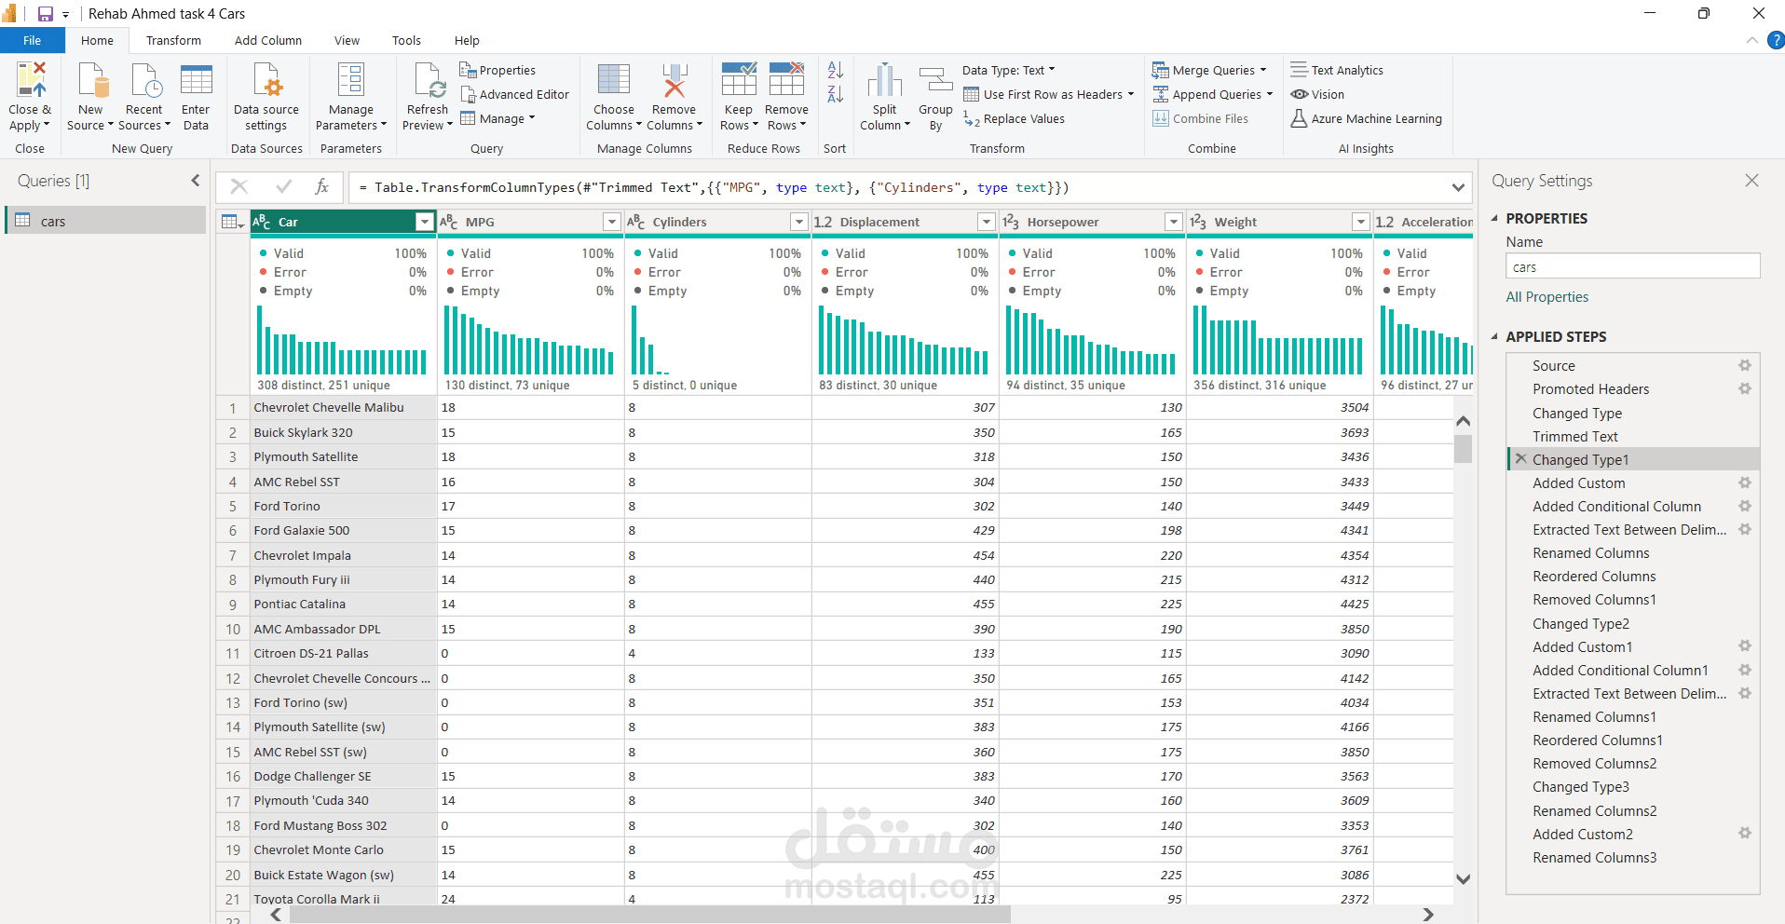Open Power Query help question mark
The width and height of the screenshot is (1785, 924).
coord(1776,40)
